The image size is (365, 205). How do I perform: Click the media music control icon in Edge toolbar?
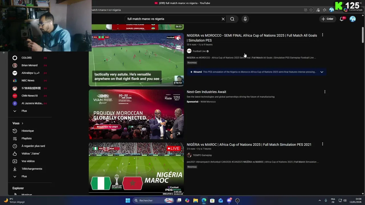point(318,10)
